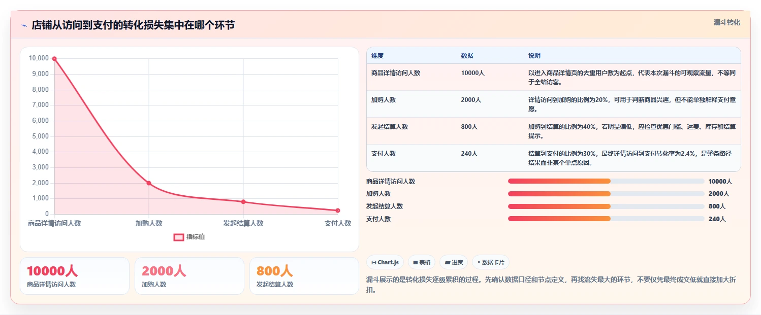761x315 pixels.
Task: Click the 800人 value in the table
Action: (x=469, y=127)
